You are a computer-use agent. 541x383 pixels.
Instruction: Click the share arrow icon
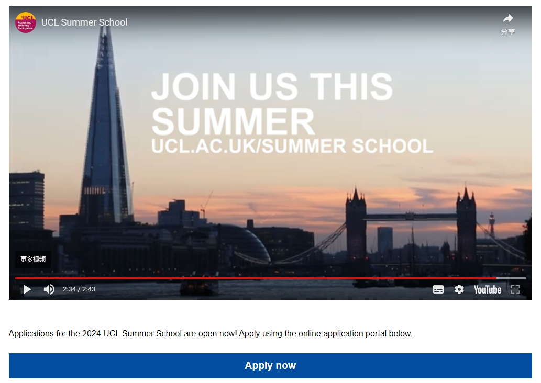pos(508,18)
